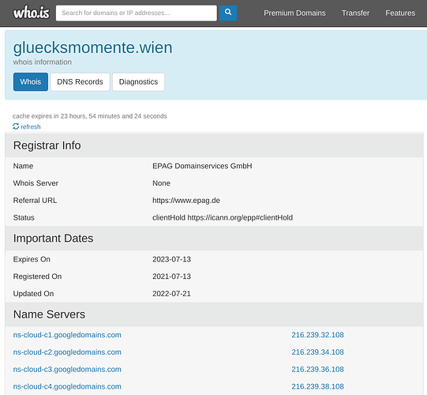Screen dimensions: 427x395
Task: Open ns-cloud-c2.googledomains.com link
Action: tap(67, 352)
